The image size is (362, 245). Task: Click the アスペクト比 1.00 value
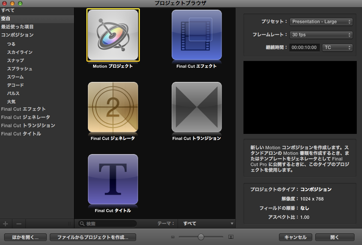305,217
